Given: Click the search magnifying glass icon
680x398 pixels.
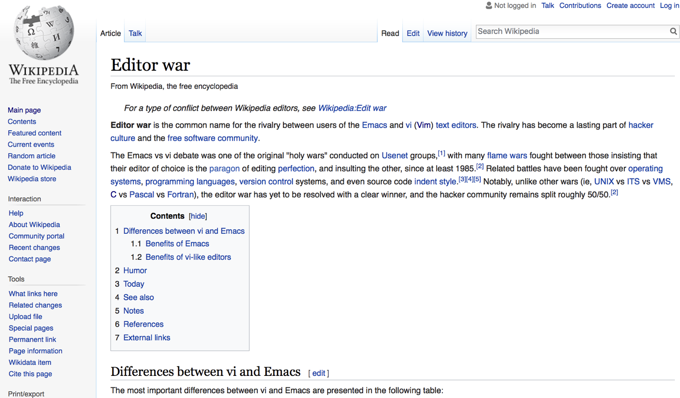Looking at the screenshot, I should pos(673,31).
